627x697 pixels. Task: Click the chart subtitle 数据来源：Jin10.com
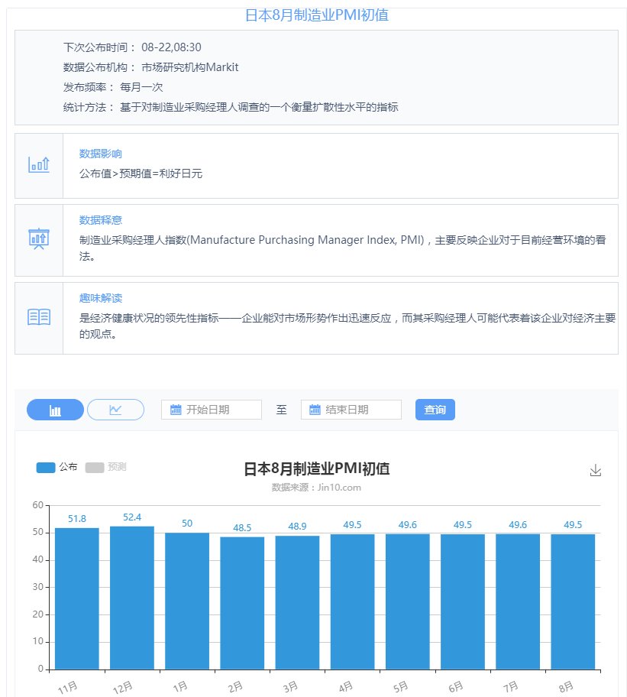pyautogui.click(x=316, y=488)
